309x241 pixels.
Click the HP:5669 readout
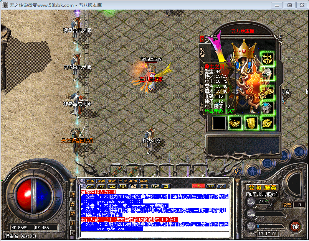pos(19,228)
